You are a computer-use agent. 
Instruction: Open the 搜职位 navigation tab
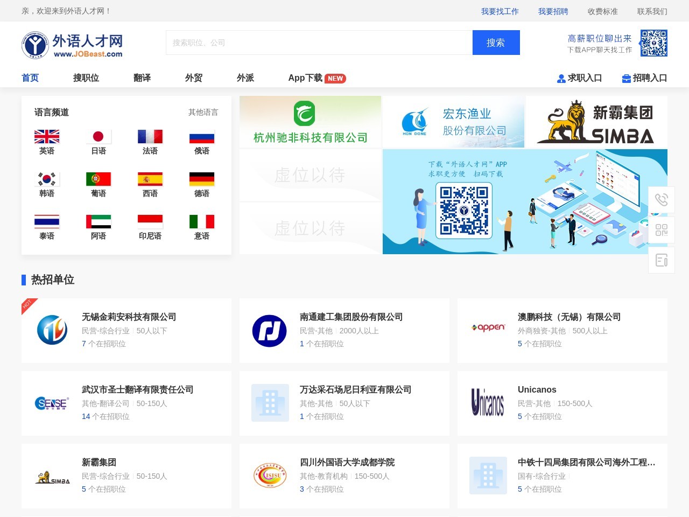pyautogui.click(x=86, y=78)
